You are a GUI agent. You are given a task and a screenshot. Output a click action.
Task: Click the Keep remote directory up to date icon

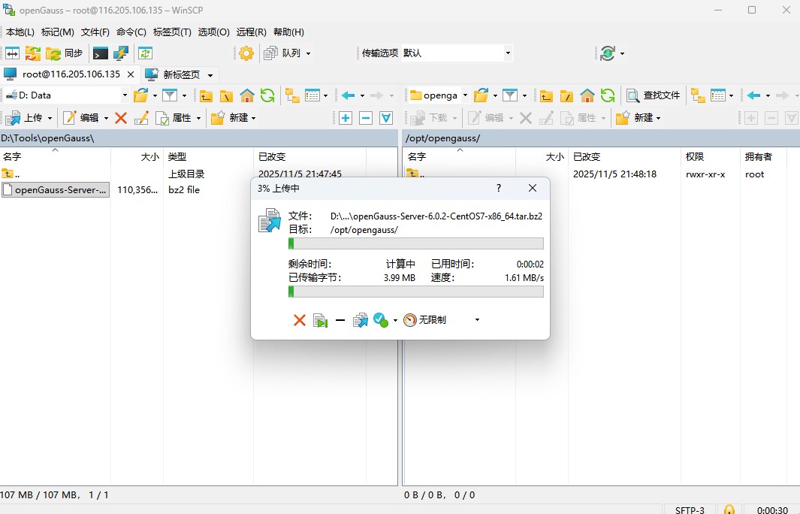coord(146,53)
